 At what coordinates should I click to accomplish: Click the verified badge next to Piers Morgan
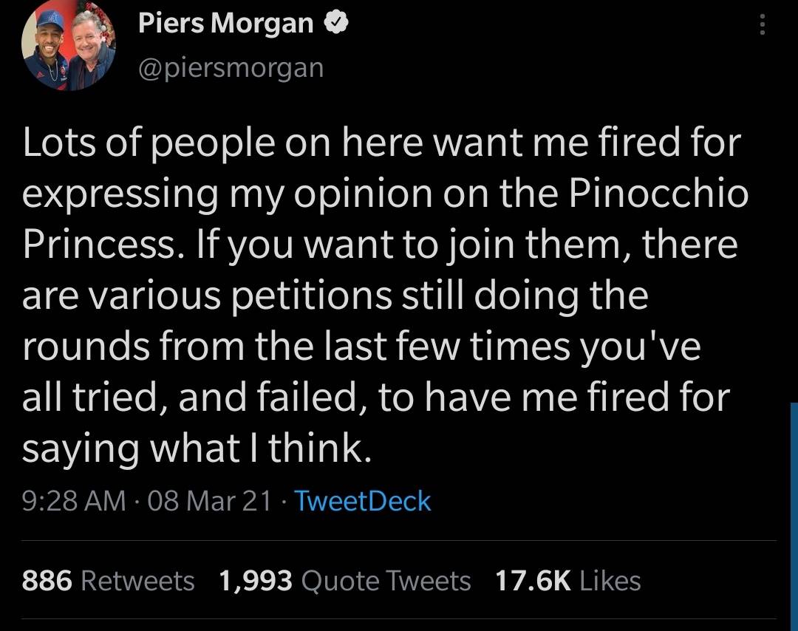pyautogui.click(x=336, y=21)
